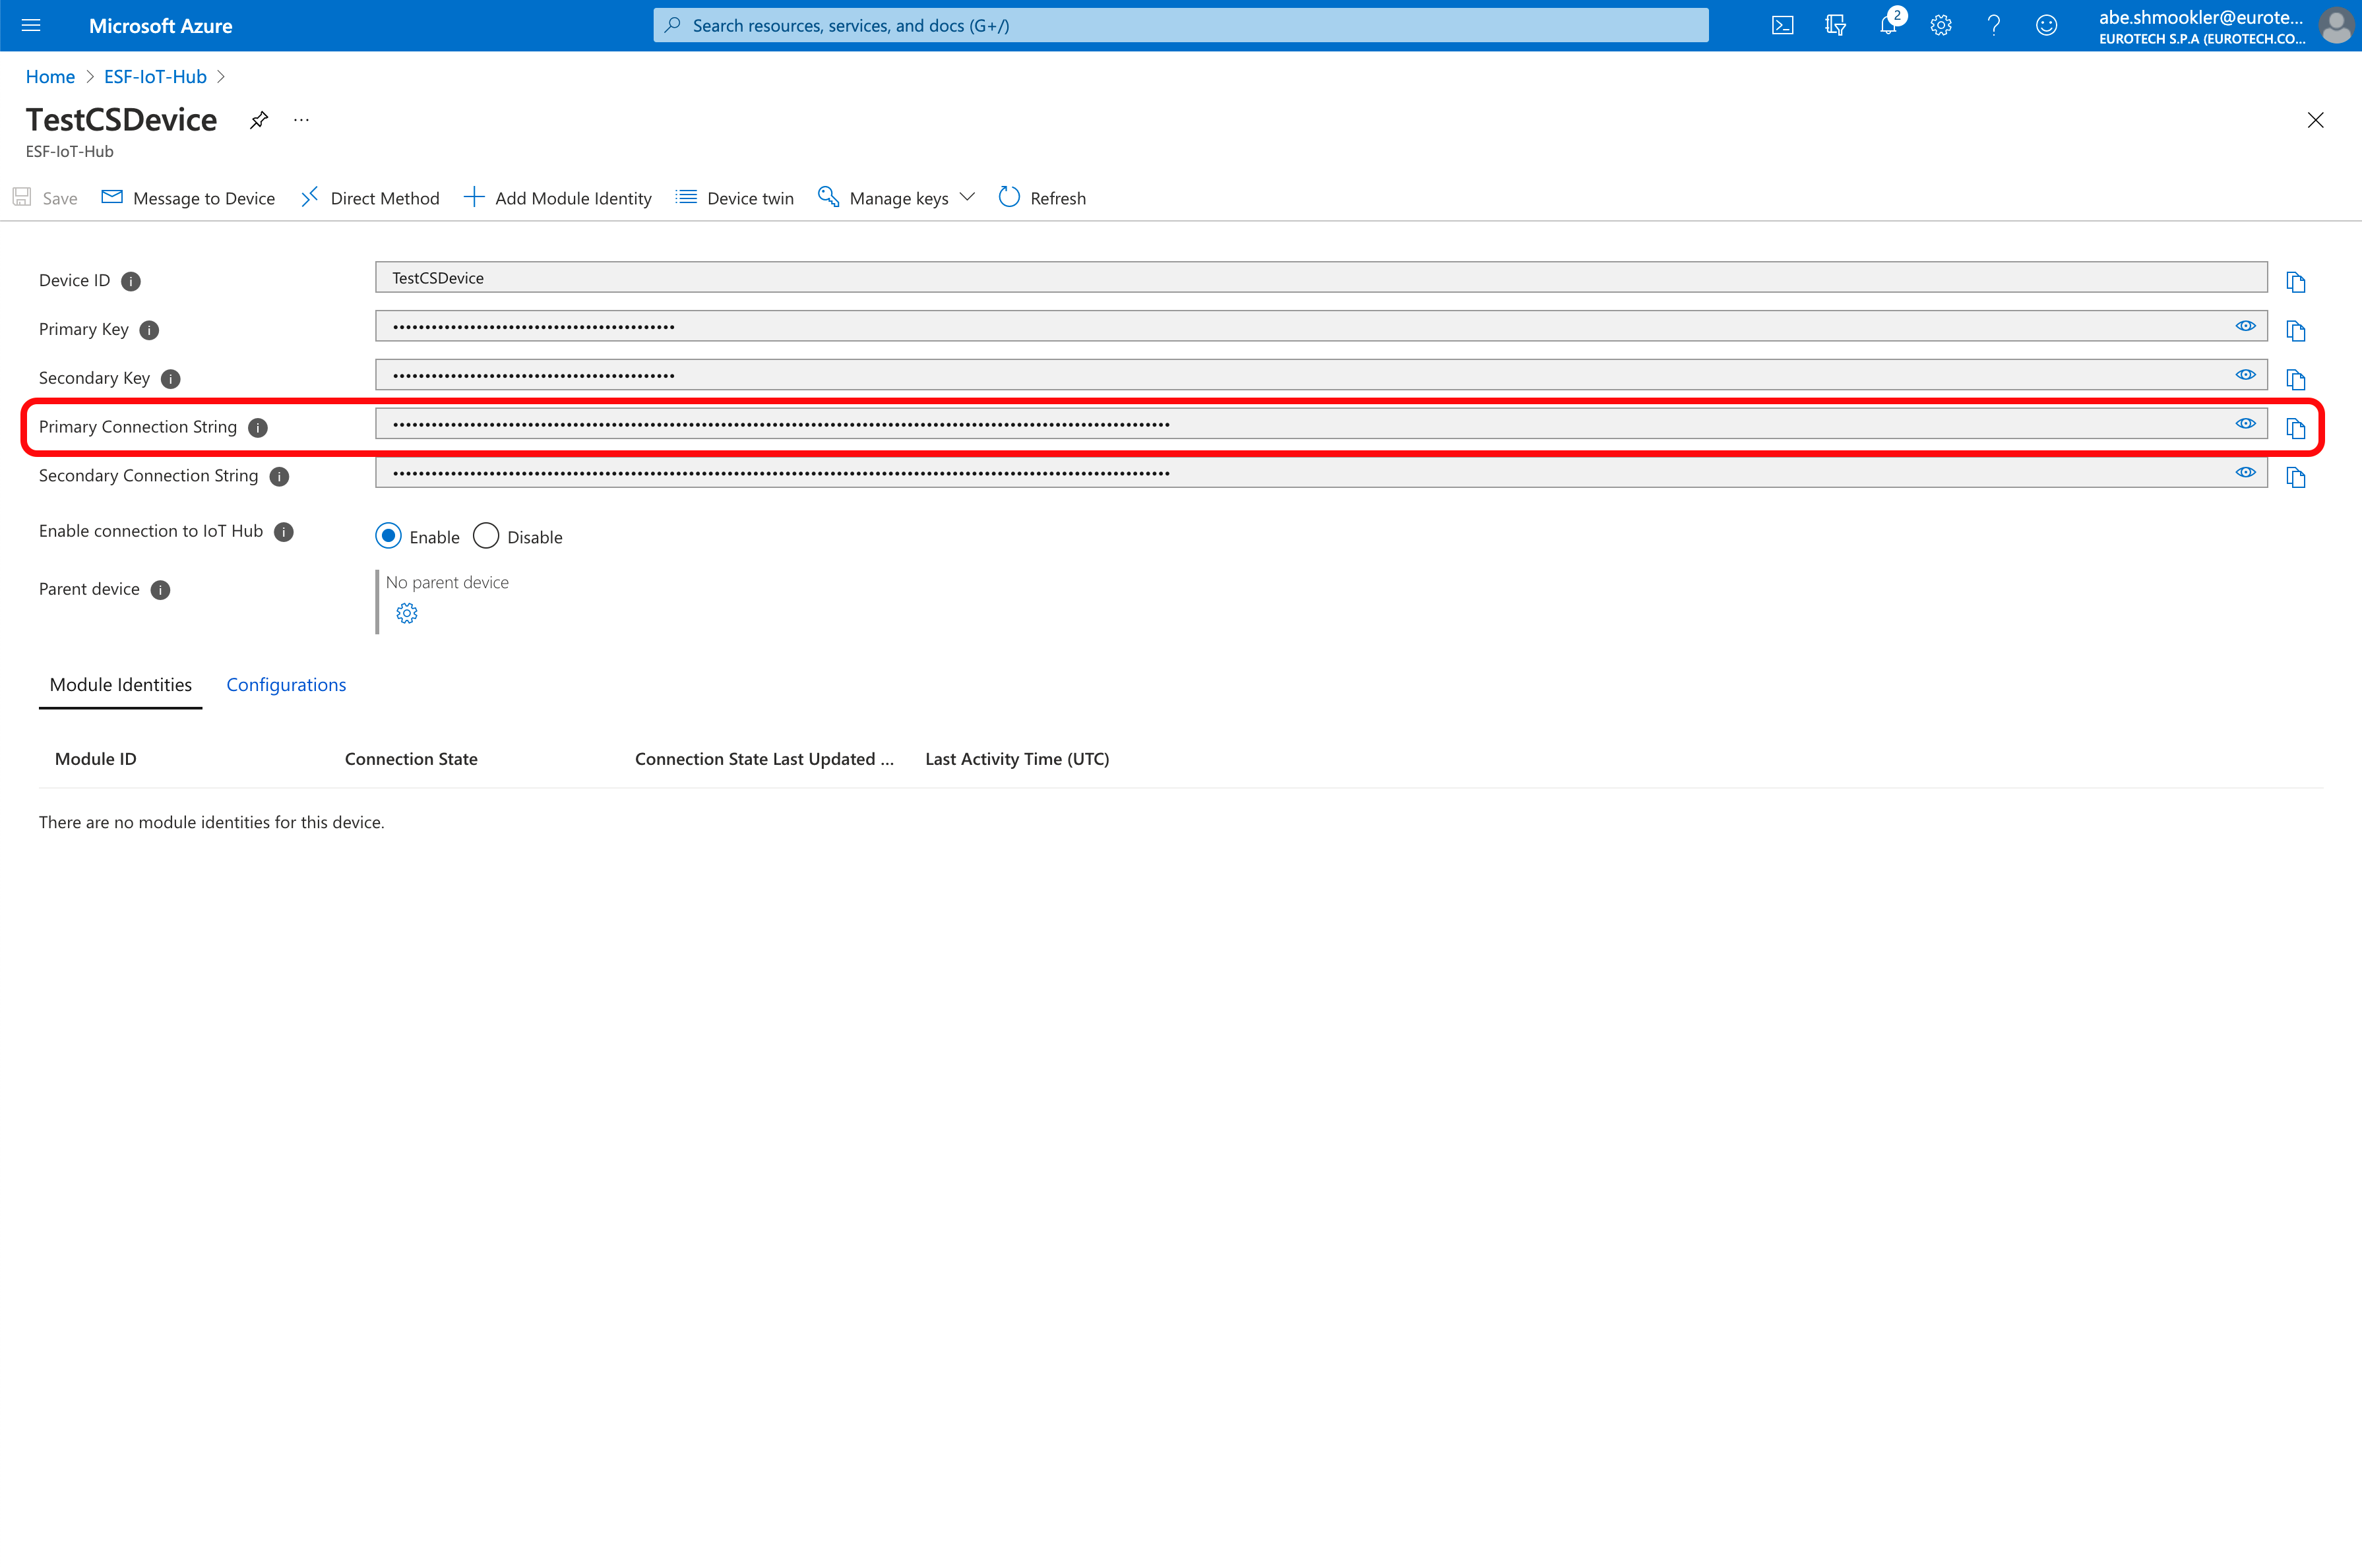Click Last Activity Time (UTC) column header
This screenshot has height=1568, width=2362.
point(1018,759)
